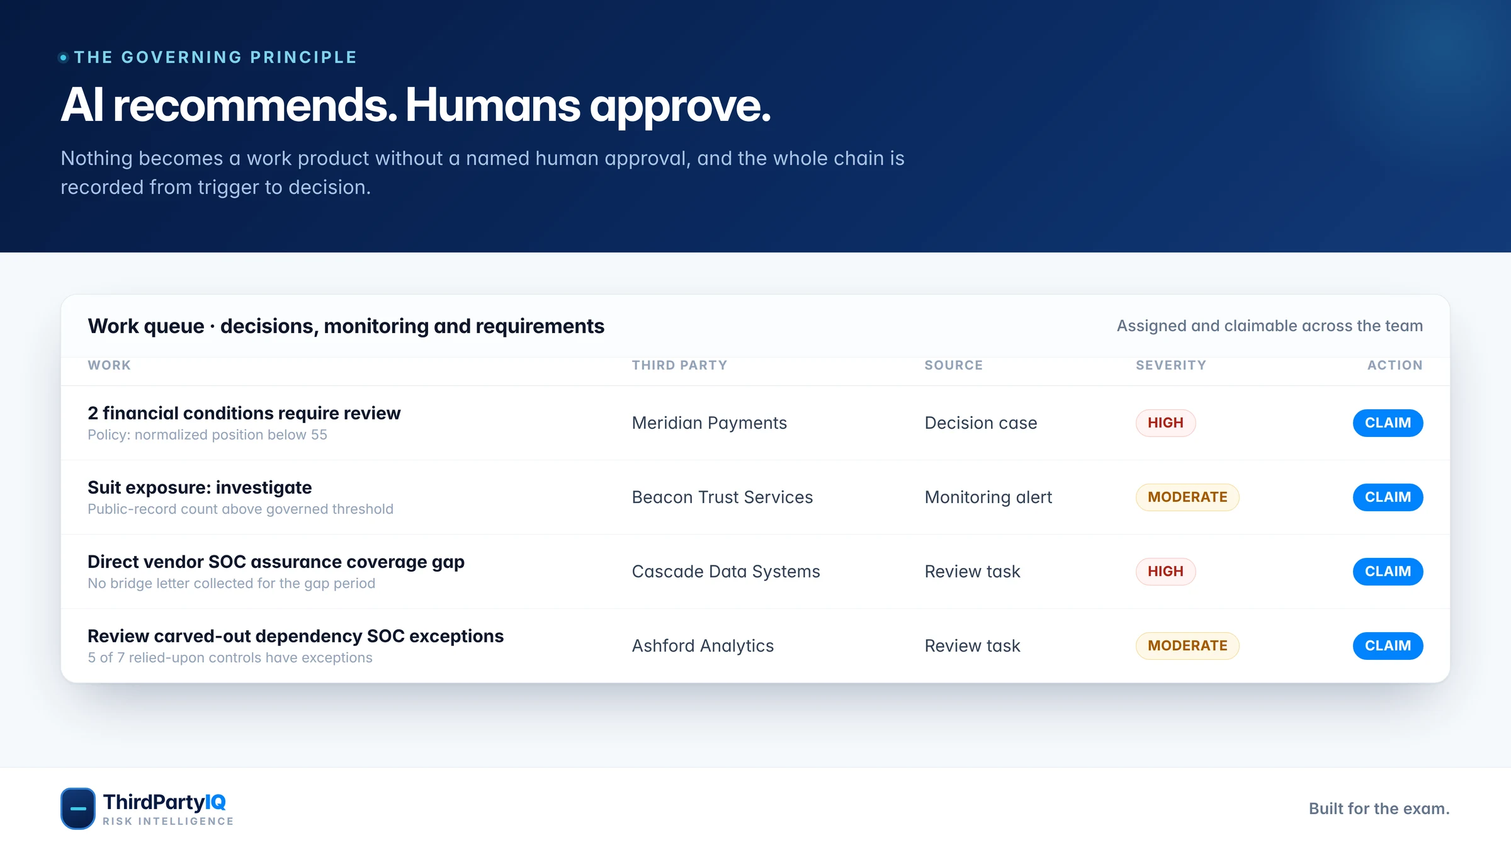Click the 'RISK INTELLIGENCE' tagline under the logo

[168, 822]
